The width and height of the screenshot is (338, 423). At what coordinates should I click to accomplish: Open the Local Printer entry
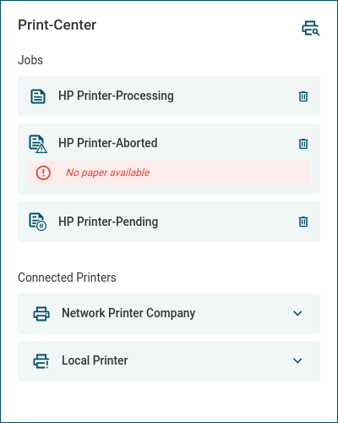169,361
